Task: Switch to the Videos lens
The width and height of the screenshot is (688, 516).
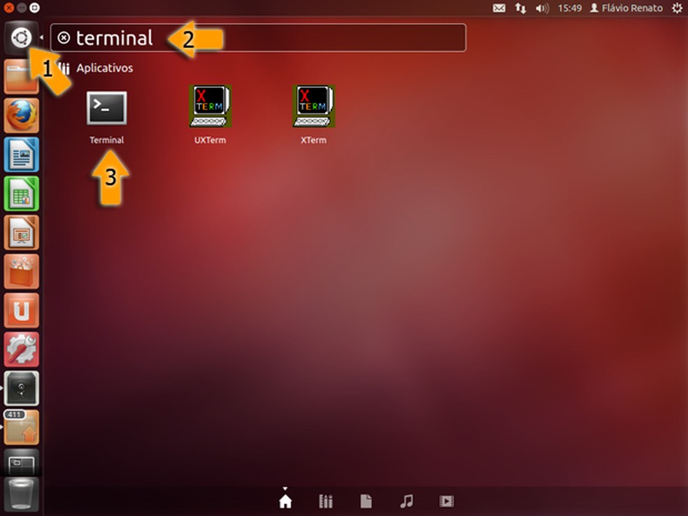Action: 446,501
